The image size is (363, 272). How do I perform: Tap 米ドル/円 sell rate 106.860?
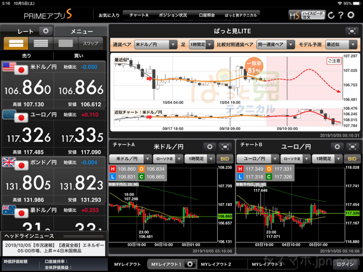28,87
